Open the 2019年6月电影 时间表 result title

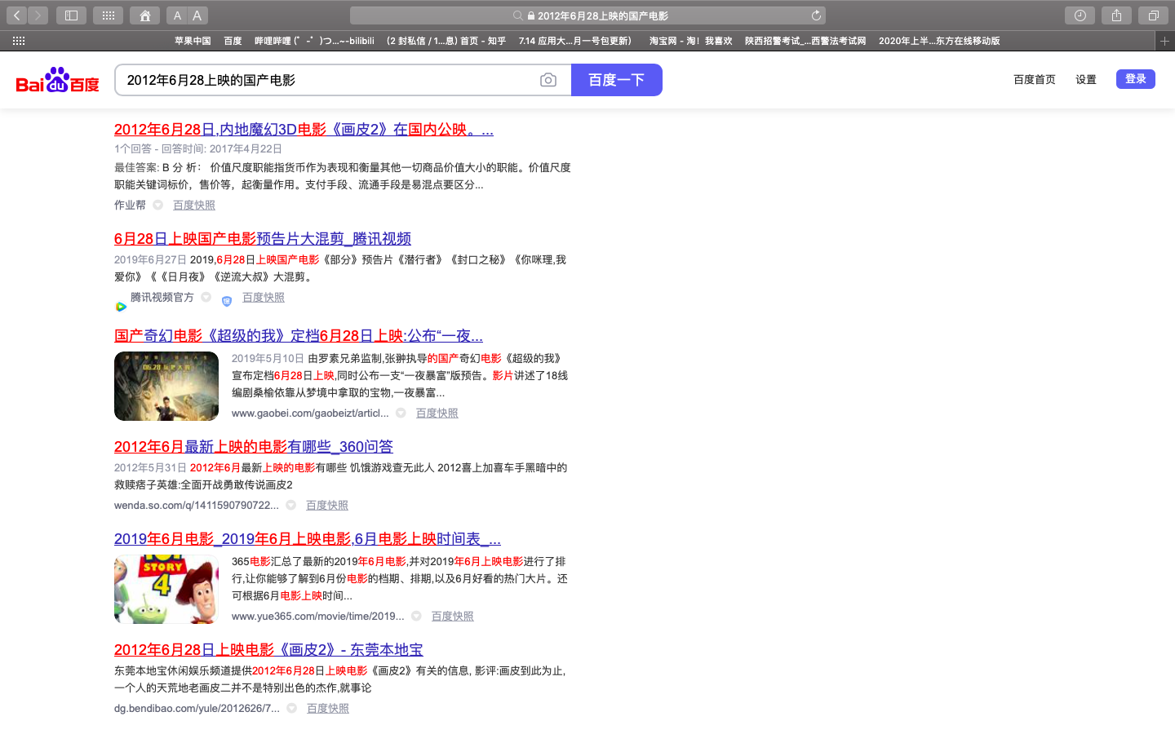308,538
